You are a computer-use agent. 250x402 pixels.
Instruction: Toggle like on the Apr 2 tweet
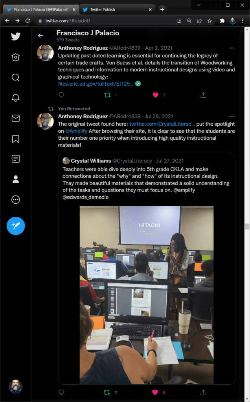tap(156, 95)
